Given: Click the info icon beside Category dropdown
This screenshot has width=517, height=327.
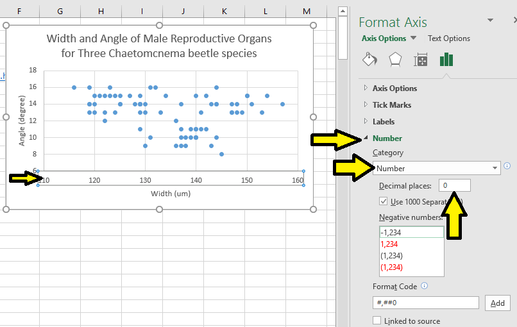Looking at the screenshot, I should pyautogui.click(x=507, y=166).
